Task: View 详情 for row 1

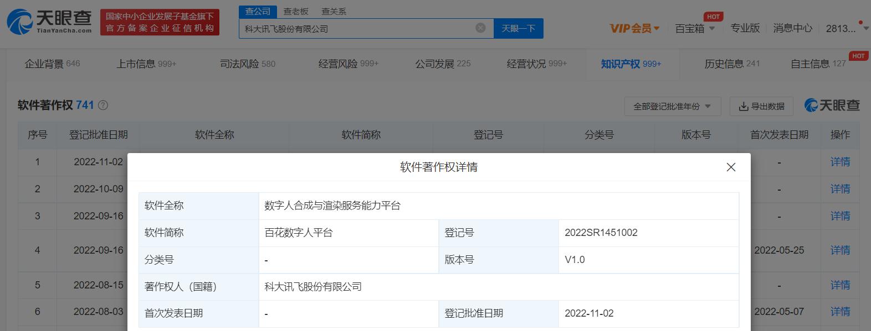Action: [x=840, y=162]
